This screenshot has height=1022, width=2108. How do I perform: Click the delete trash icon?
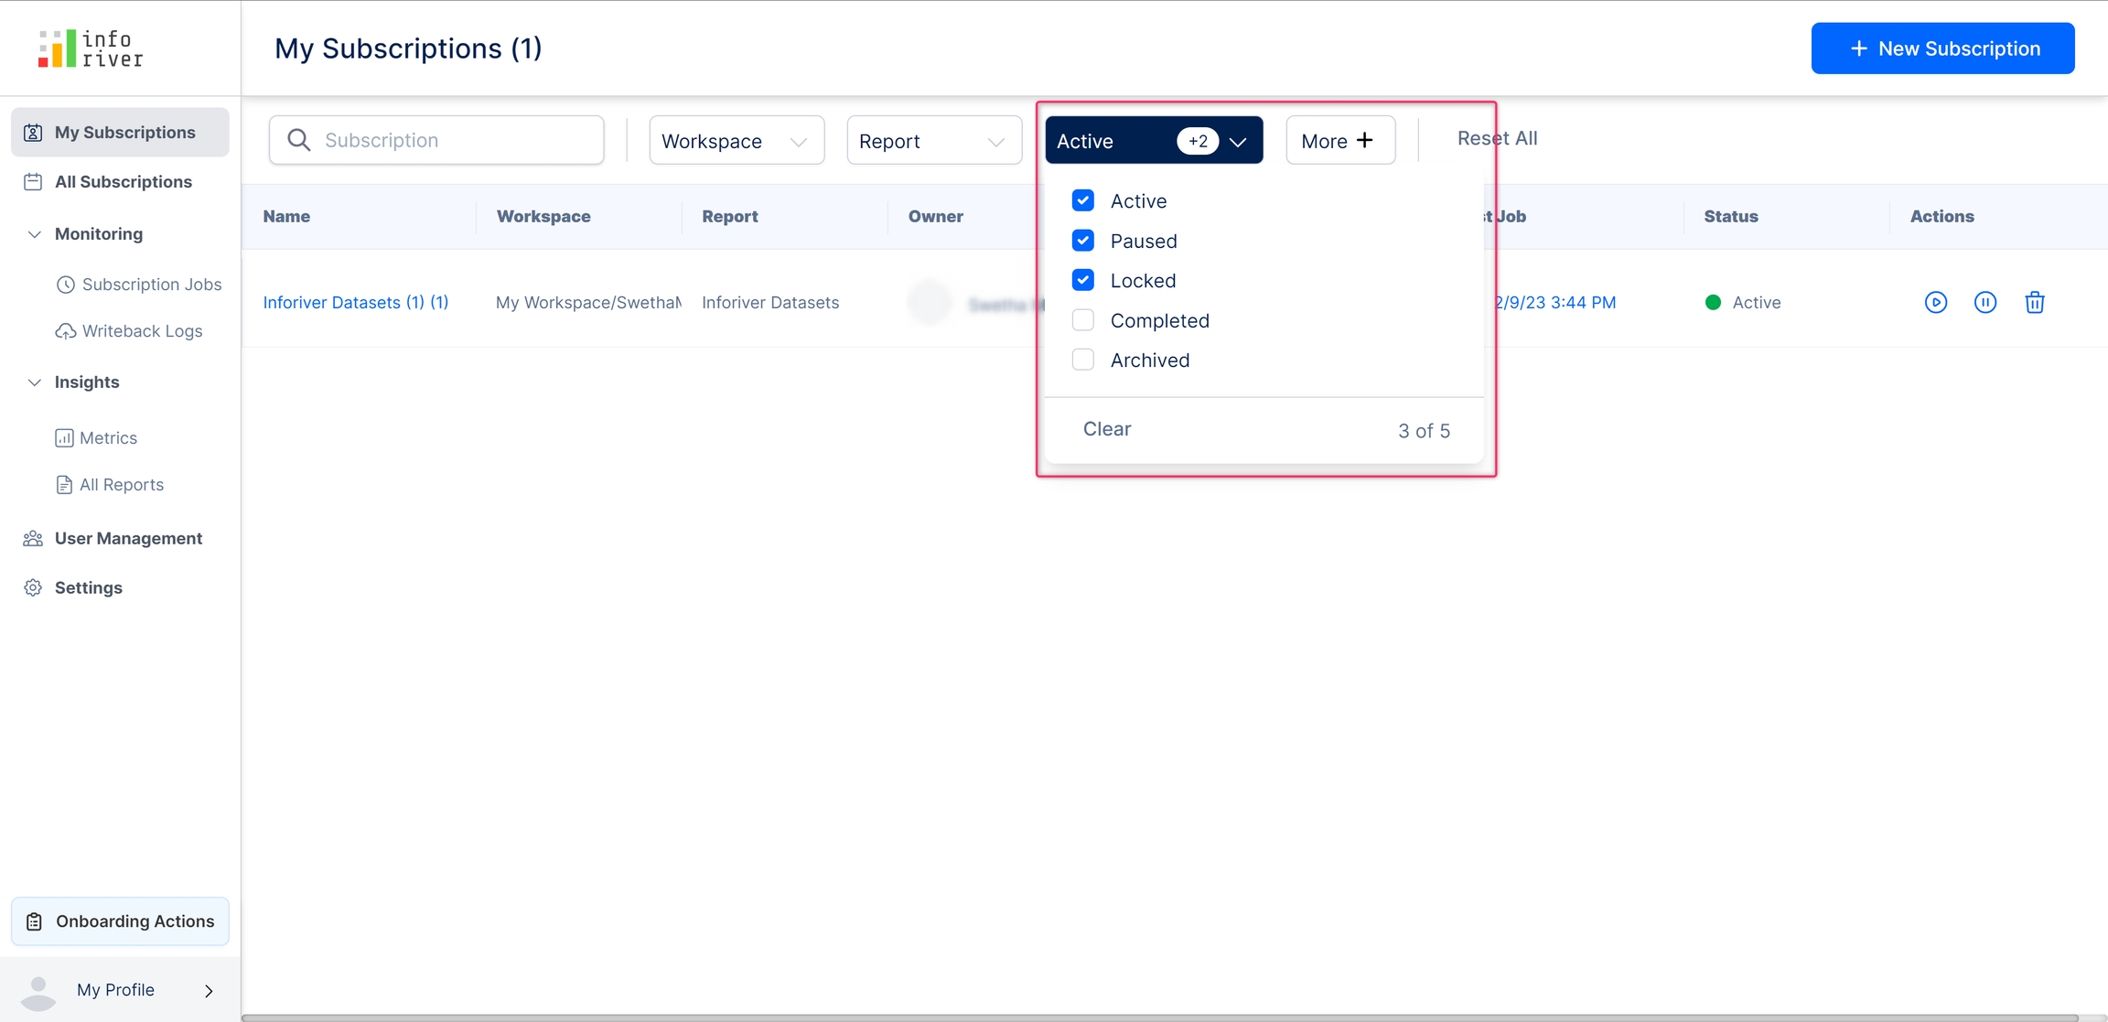click(x=2034, y=303)
